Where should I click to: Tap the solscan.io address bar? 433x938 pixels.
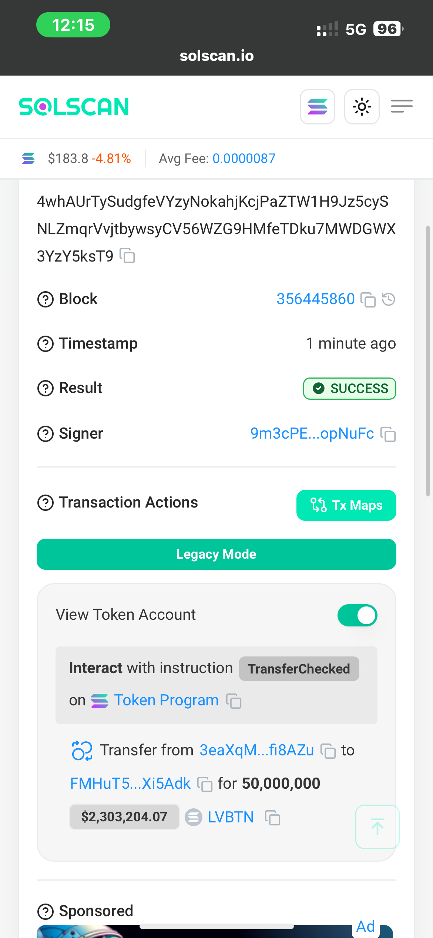[x=216, y=56]
